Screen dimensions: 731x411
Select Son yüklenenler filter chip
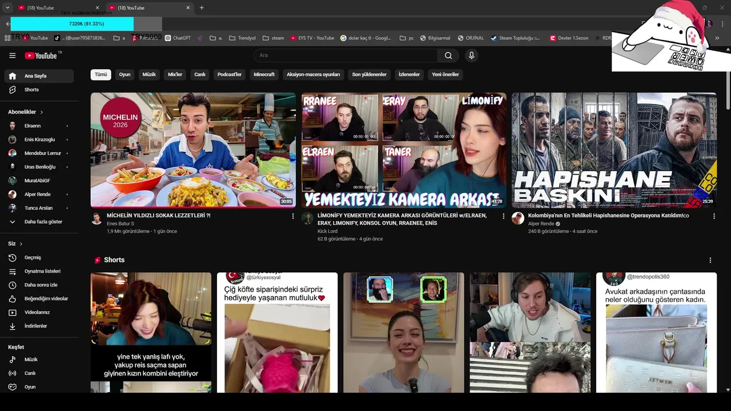click(x=369, y=74)
